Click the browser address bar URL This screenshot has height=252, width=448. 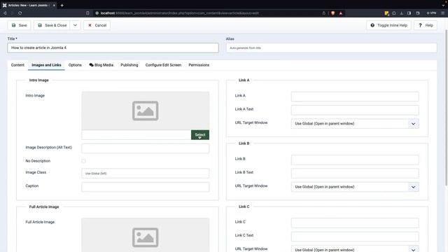click(x=179, y=13)
